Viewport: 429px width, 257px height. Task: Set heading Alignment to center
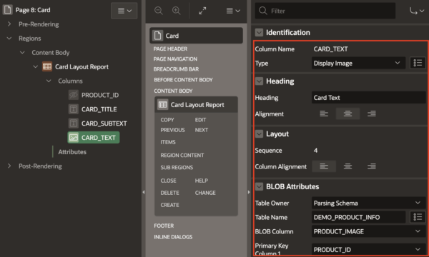(x=347, y=114)
